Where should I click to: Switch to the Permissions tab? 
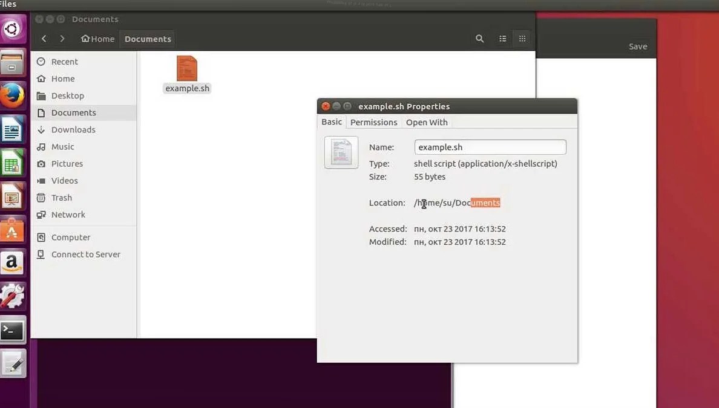tap(373, 122)
